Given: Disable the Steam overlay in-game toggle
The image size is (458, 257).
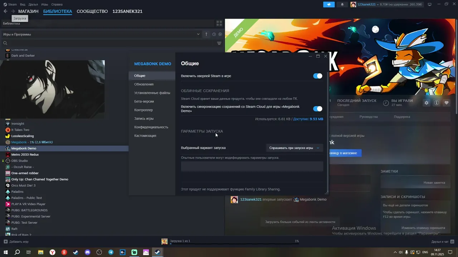Looking at the screenshot, I should (x=318, y=76).
